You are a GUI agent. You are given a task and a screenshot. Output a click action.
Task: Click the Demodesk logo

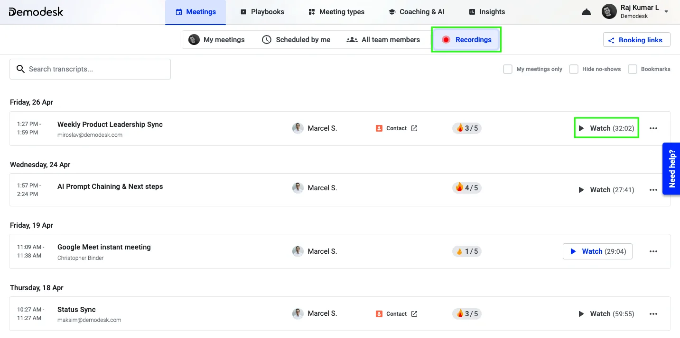(36, 12)
